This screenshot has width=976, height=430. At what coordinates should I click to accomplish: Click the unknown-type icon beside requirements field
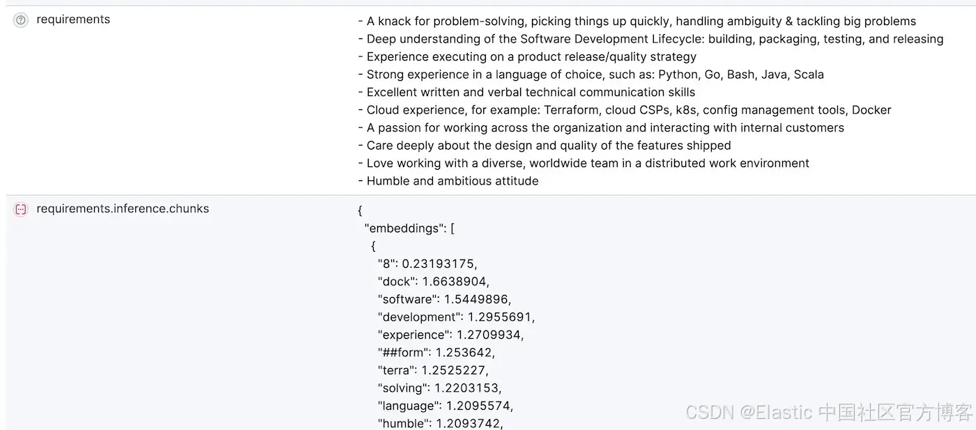tap(21, 20)
